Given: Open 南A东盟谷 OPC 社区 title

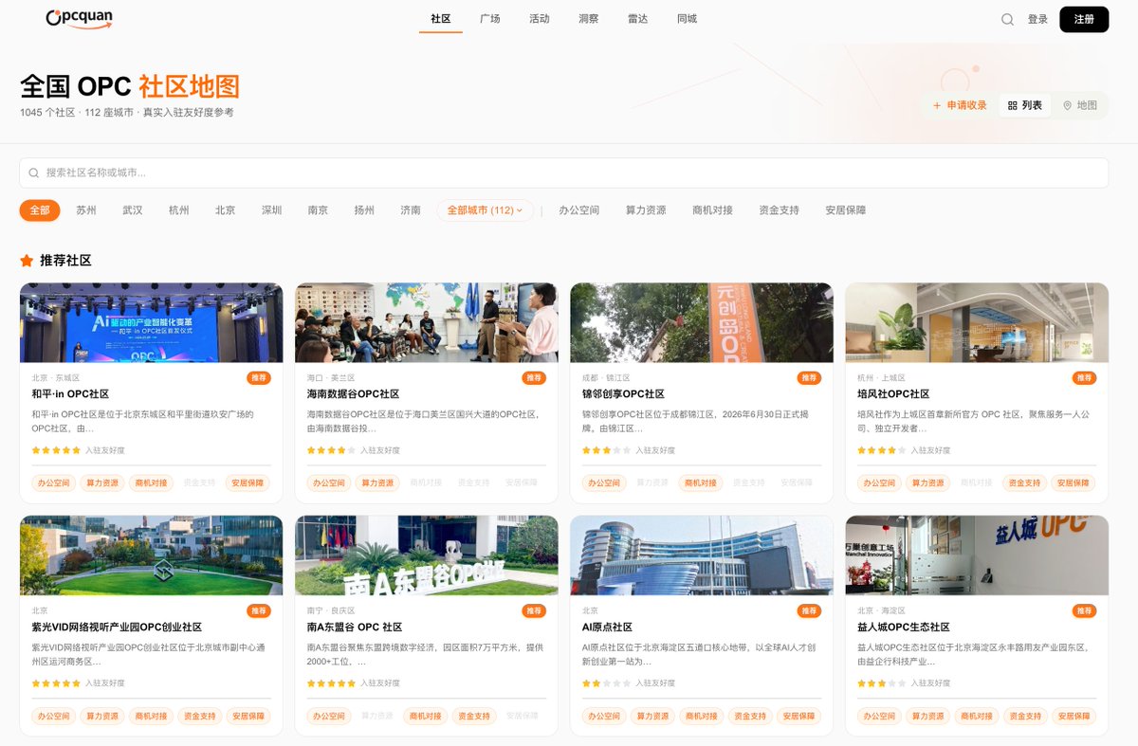Looking at the screenshot, I should click(355, 628).
